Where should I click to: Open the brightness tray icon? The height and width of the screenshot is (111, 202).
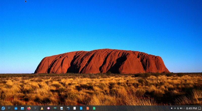175,108
